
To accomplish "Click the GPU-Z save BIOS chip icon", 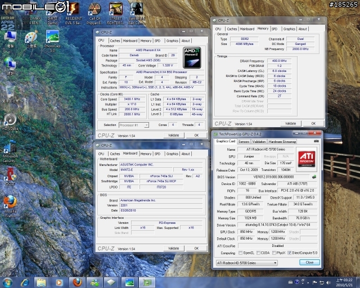I will (314, 177).
